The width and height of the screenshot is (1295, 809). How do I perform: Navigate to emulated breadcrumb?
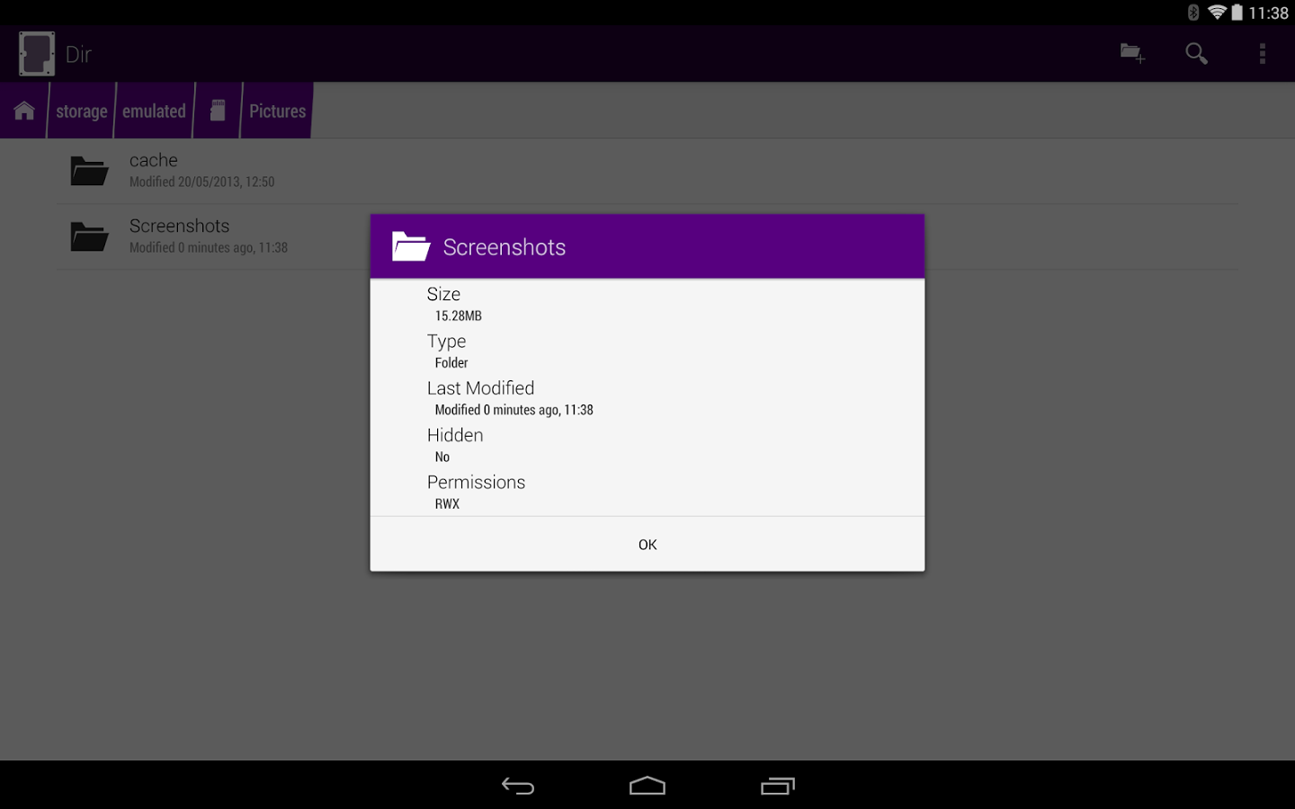(x=154, y=111)
